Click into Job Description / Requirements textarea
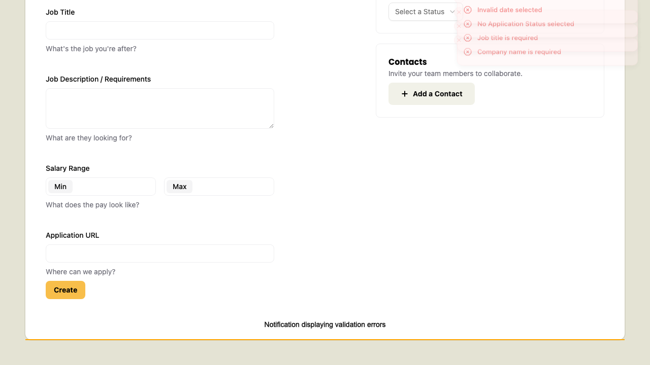The width and height of the screenshot is (650, 365). click(160, 108)
